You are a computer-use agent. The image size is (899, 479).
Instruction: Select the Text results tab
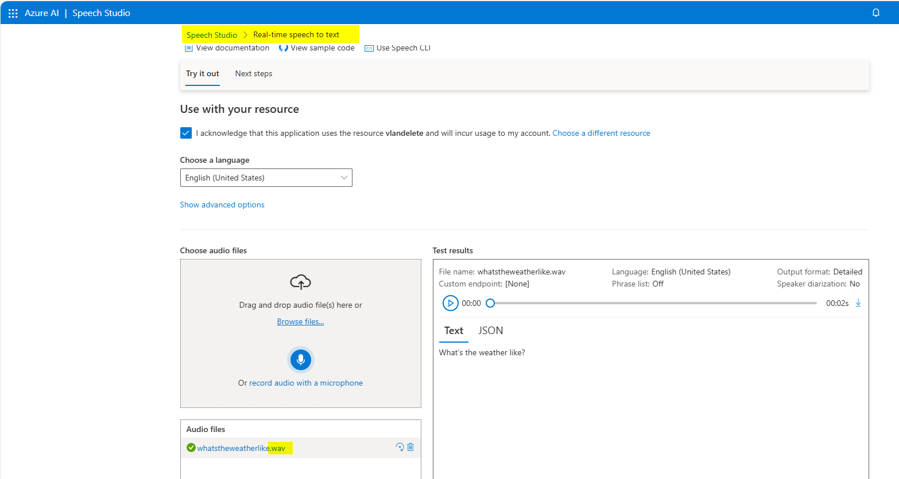(x=454, y=331)
